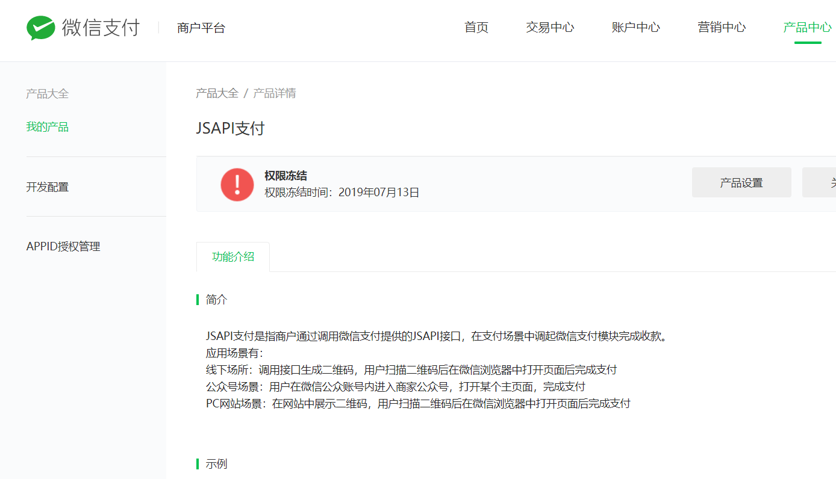Image resolution: width=836 pixels, height=479 pixels.
Task: Click the 权限冻结 status heading
Action: (285, 176)
